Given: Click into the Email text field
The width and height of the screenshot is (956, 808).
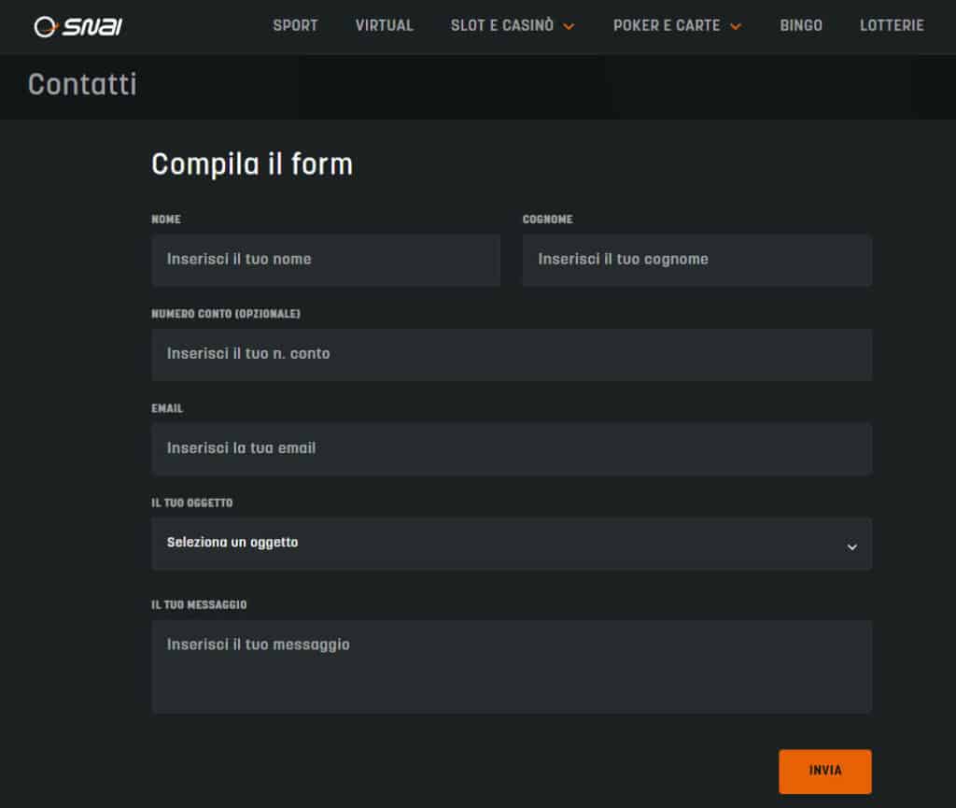Looking at the screenshot, I should [x=512, y=448].
